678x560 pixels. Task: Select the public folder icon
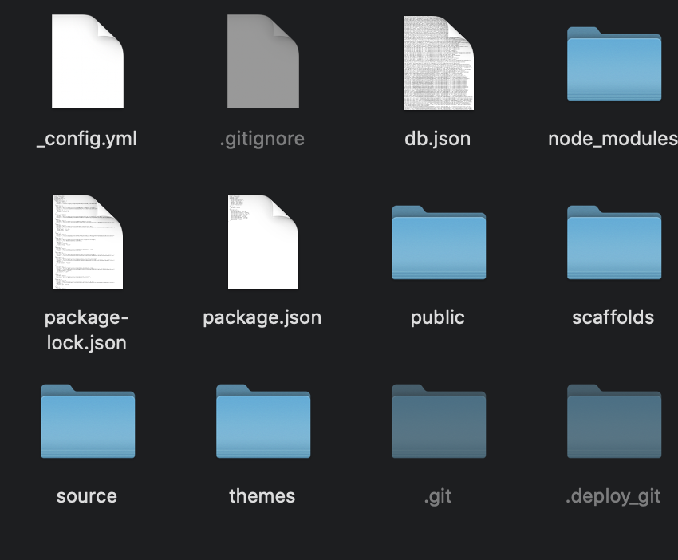[438, 243]
